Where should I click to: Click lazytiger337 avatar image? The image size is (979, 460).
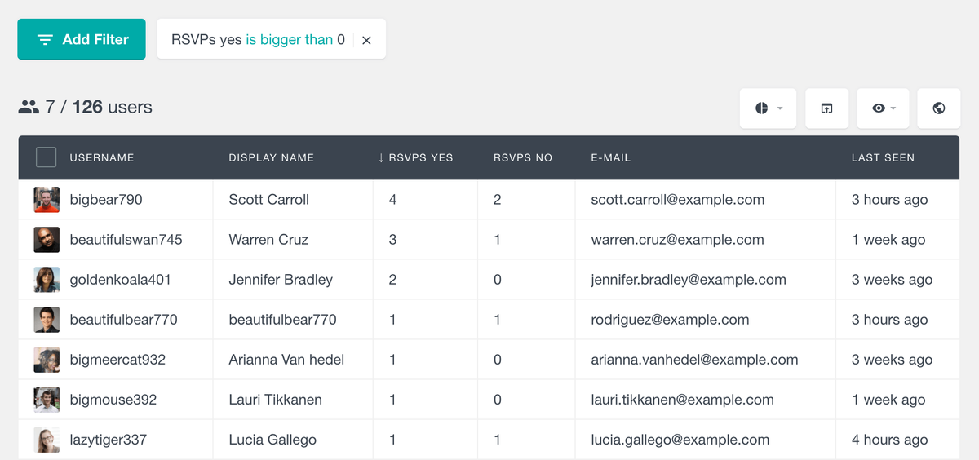tap(47, 440)
